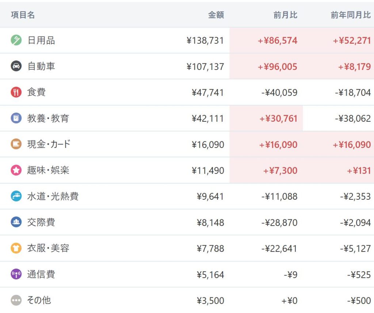Click the red fork-and-knife 食費 icon
Image resolution: width=374 pixels, height=313 pixels.
point(16,92)
